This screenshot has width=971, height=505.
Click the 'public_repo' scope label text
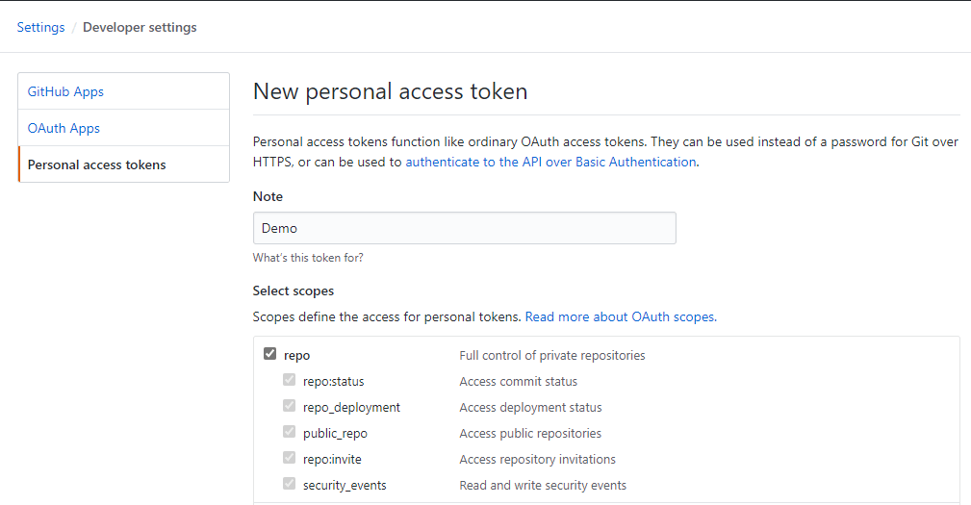pos(335,433)
